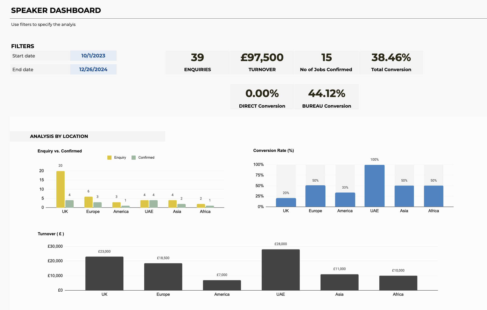Click the End date value 12/26/2024
The image size is (487, 310).
93,69
